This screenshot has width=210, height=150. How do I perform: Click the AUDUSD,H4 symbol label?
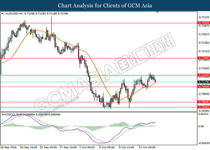(x=14, y=13)
